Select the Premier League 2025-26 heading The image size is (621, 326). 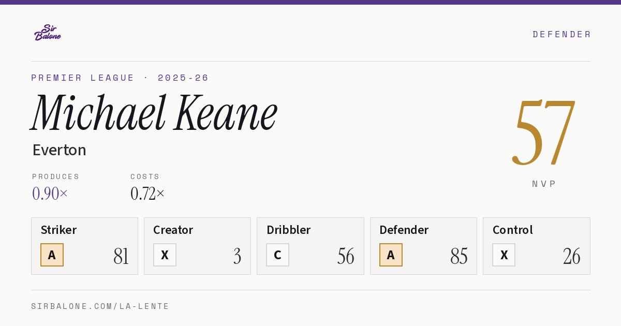(x=120, y=78)
